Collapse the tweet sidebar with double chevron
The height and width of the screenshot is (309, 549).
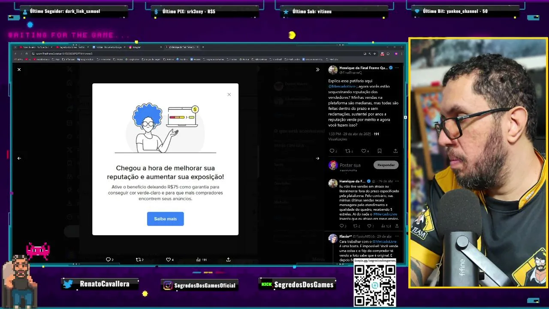[317, 70]
